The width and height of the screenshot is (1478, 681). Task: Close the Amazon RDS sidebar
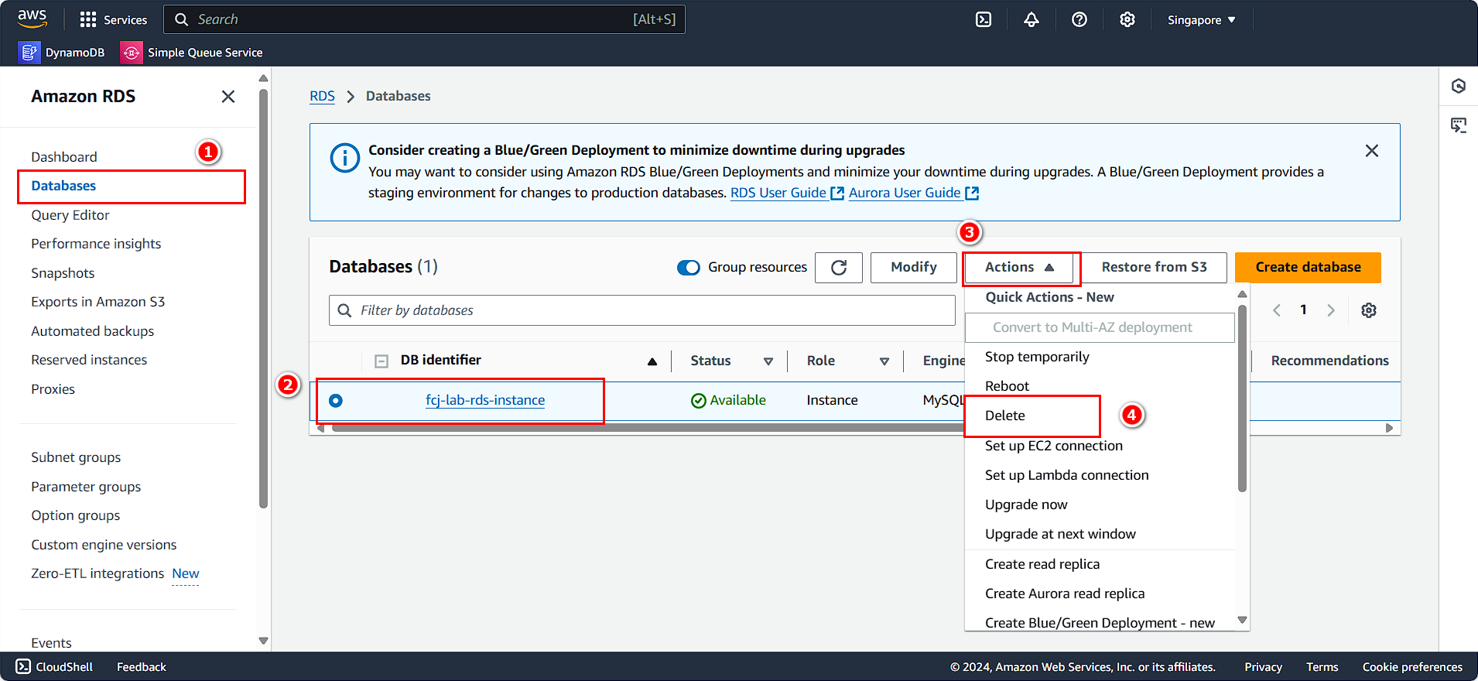[x=228, y=97]
